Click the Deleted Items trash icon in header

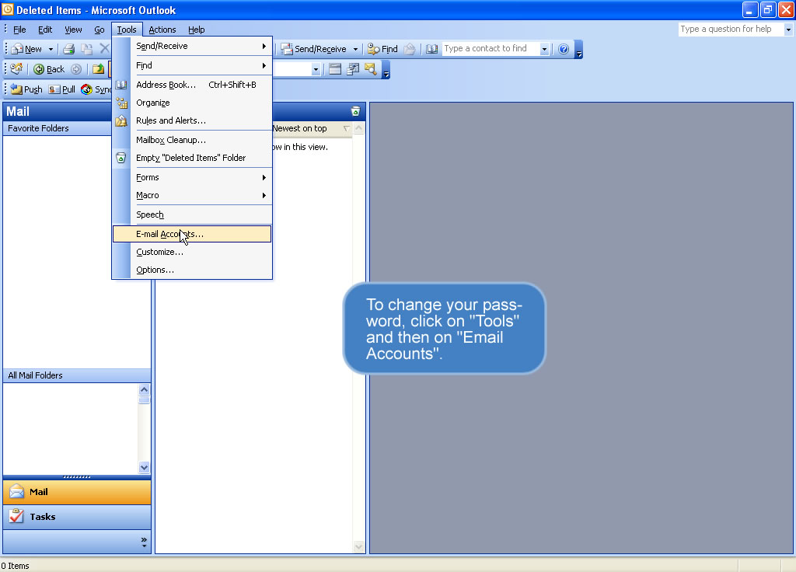pos(355,111)
